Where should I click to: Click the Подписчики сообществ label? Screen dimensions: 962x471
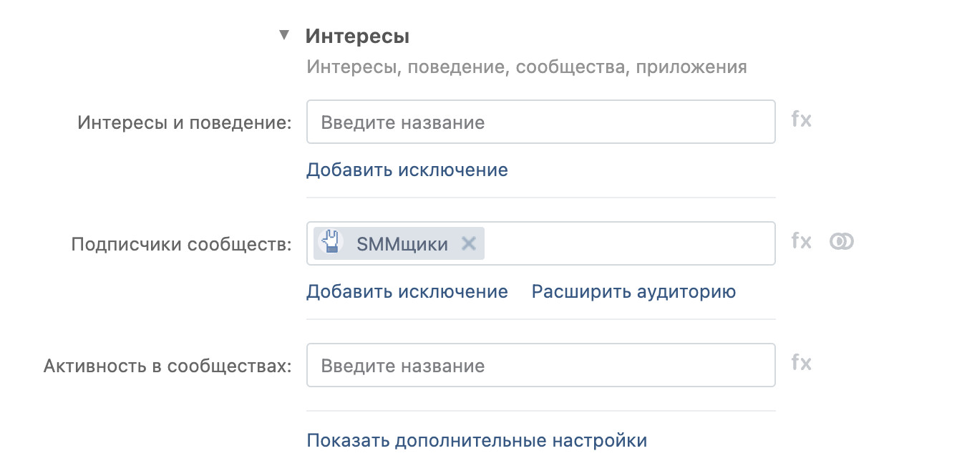click(181, 244)
